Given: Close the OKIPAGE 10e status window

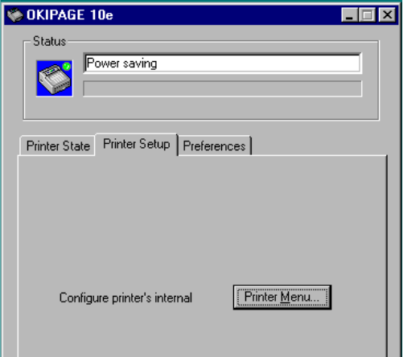Looking at the screenshot, I should (387, 14).
